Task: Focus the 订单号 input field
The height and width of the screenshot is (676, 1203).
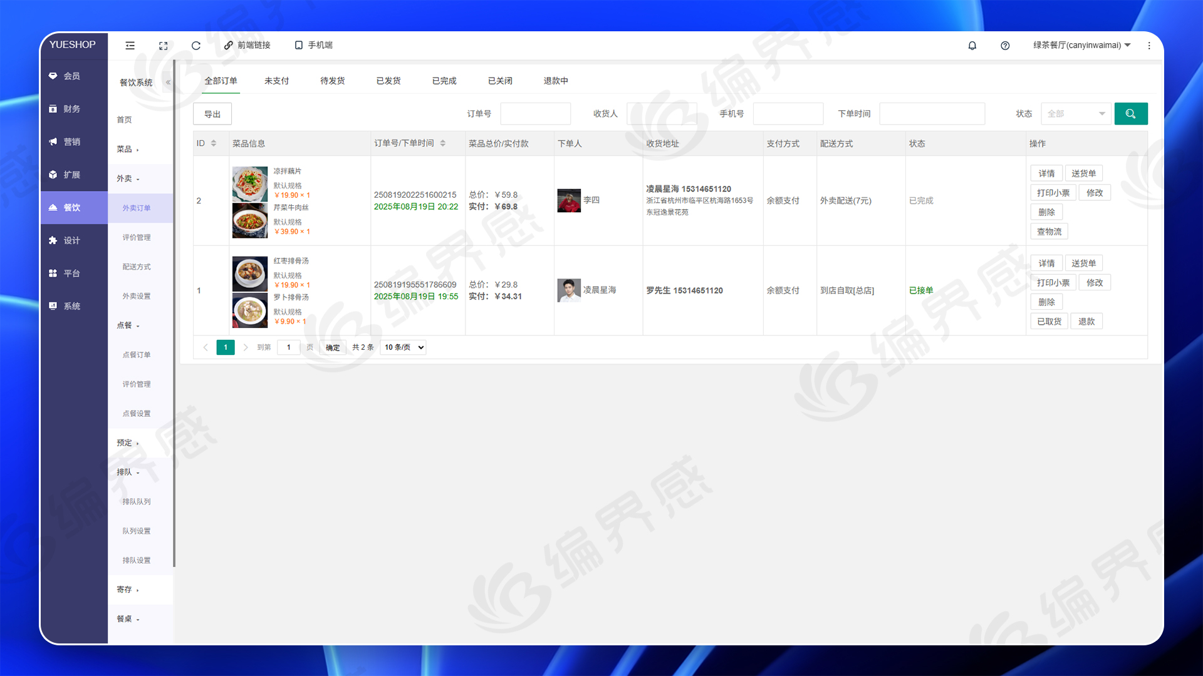Action: pos(536,114)
